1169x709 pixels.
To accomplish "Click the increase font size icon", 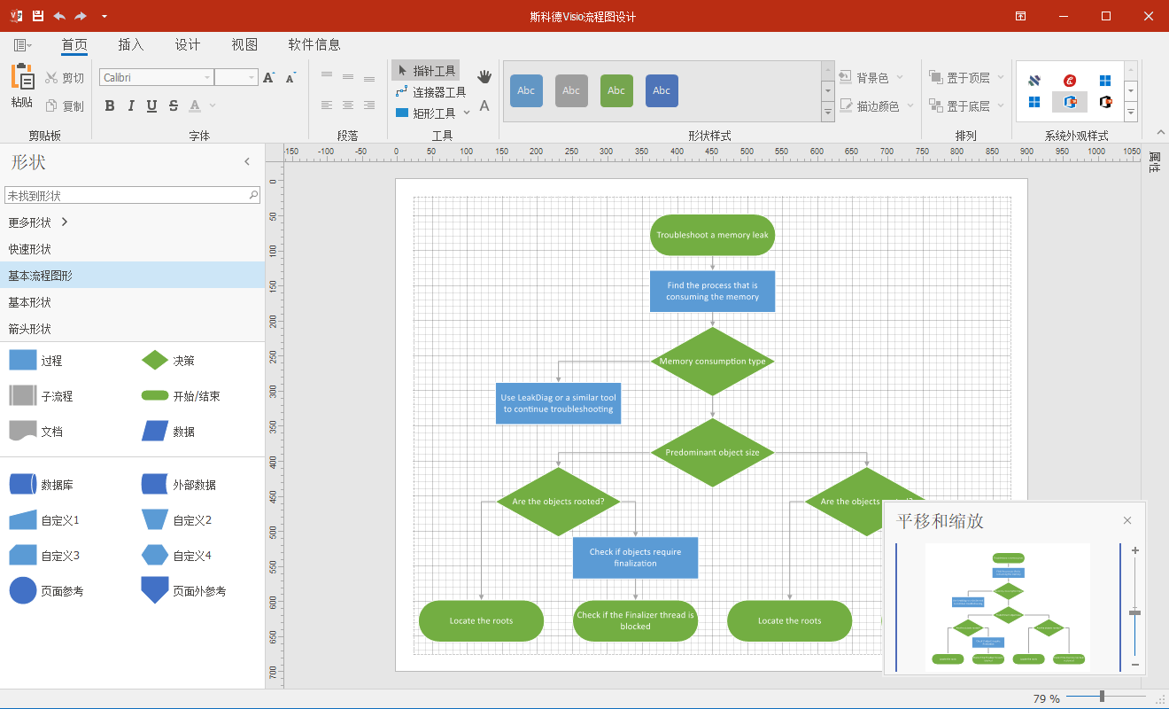I will pos(269,78).
